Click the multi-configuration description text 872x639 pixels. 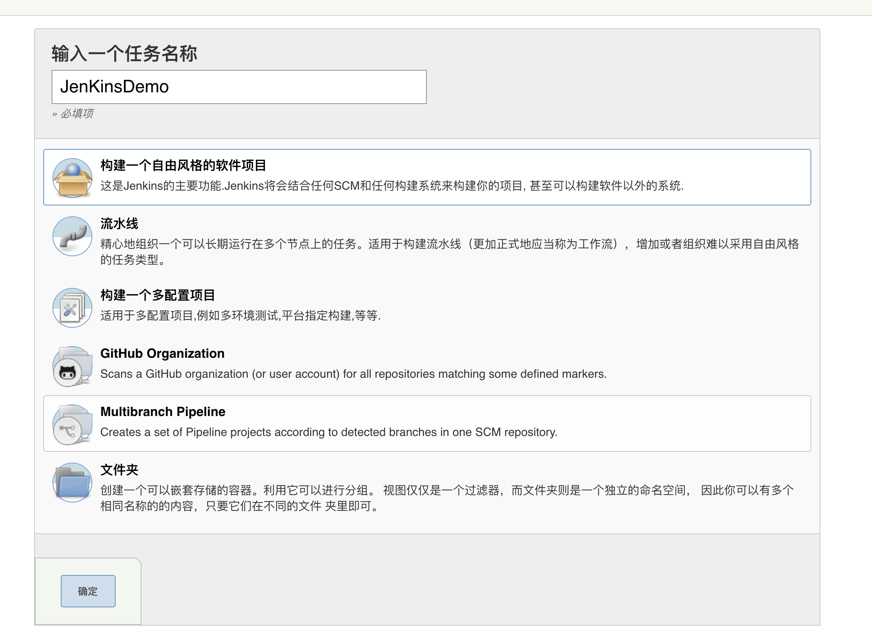240,316
